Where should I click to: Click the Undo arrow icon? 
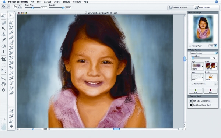click(3, 7)
